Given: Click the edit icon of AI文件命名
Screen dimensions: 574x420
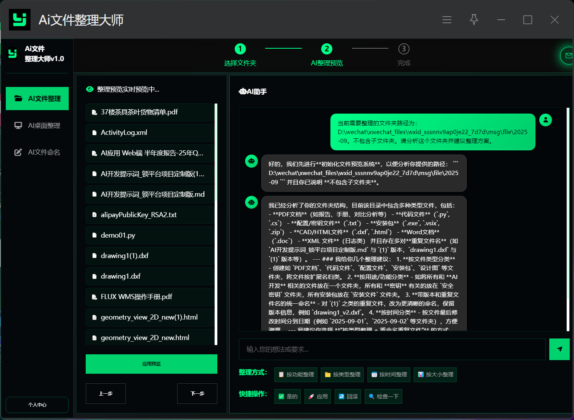Looking at the screenshot, I should (x=18, y=152).
